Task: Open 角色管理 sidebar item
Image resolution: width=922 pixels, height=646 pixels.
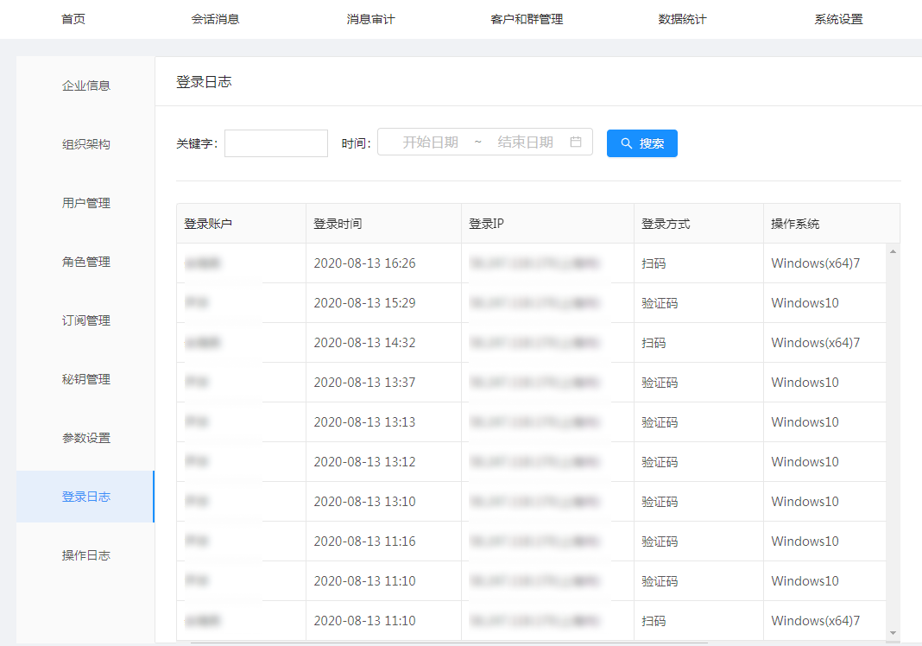Action: point(86,262)
